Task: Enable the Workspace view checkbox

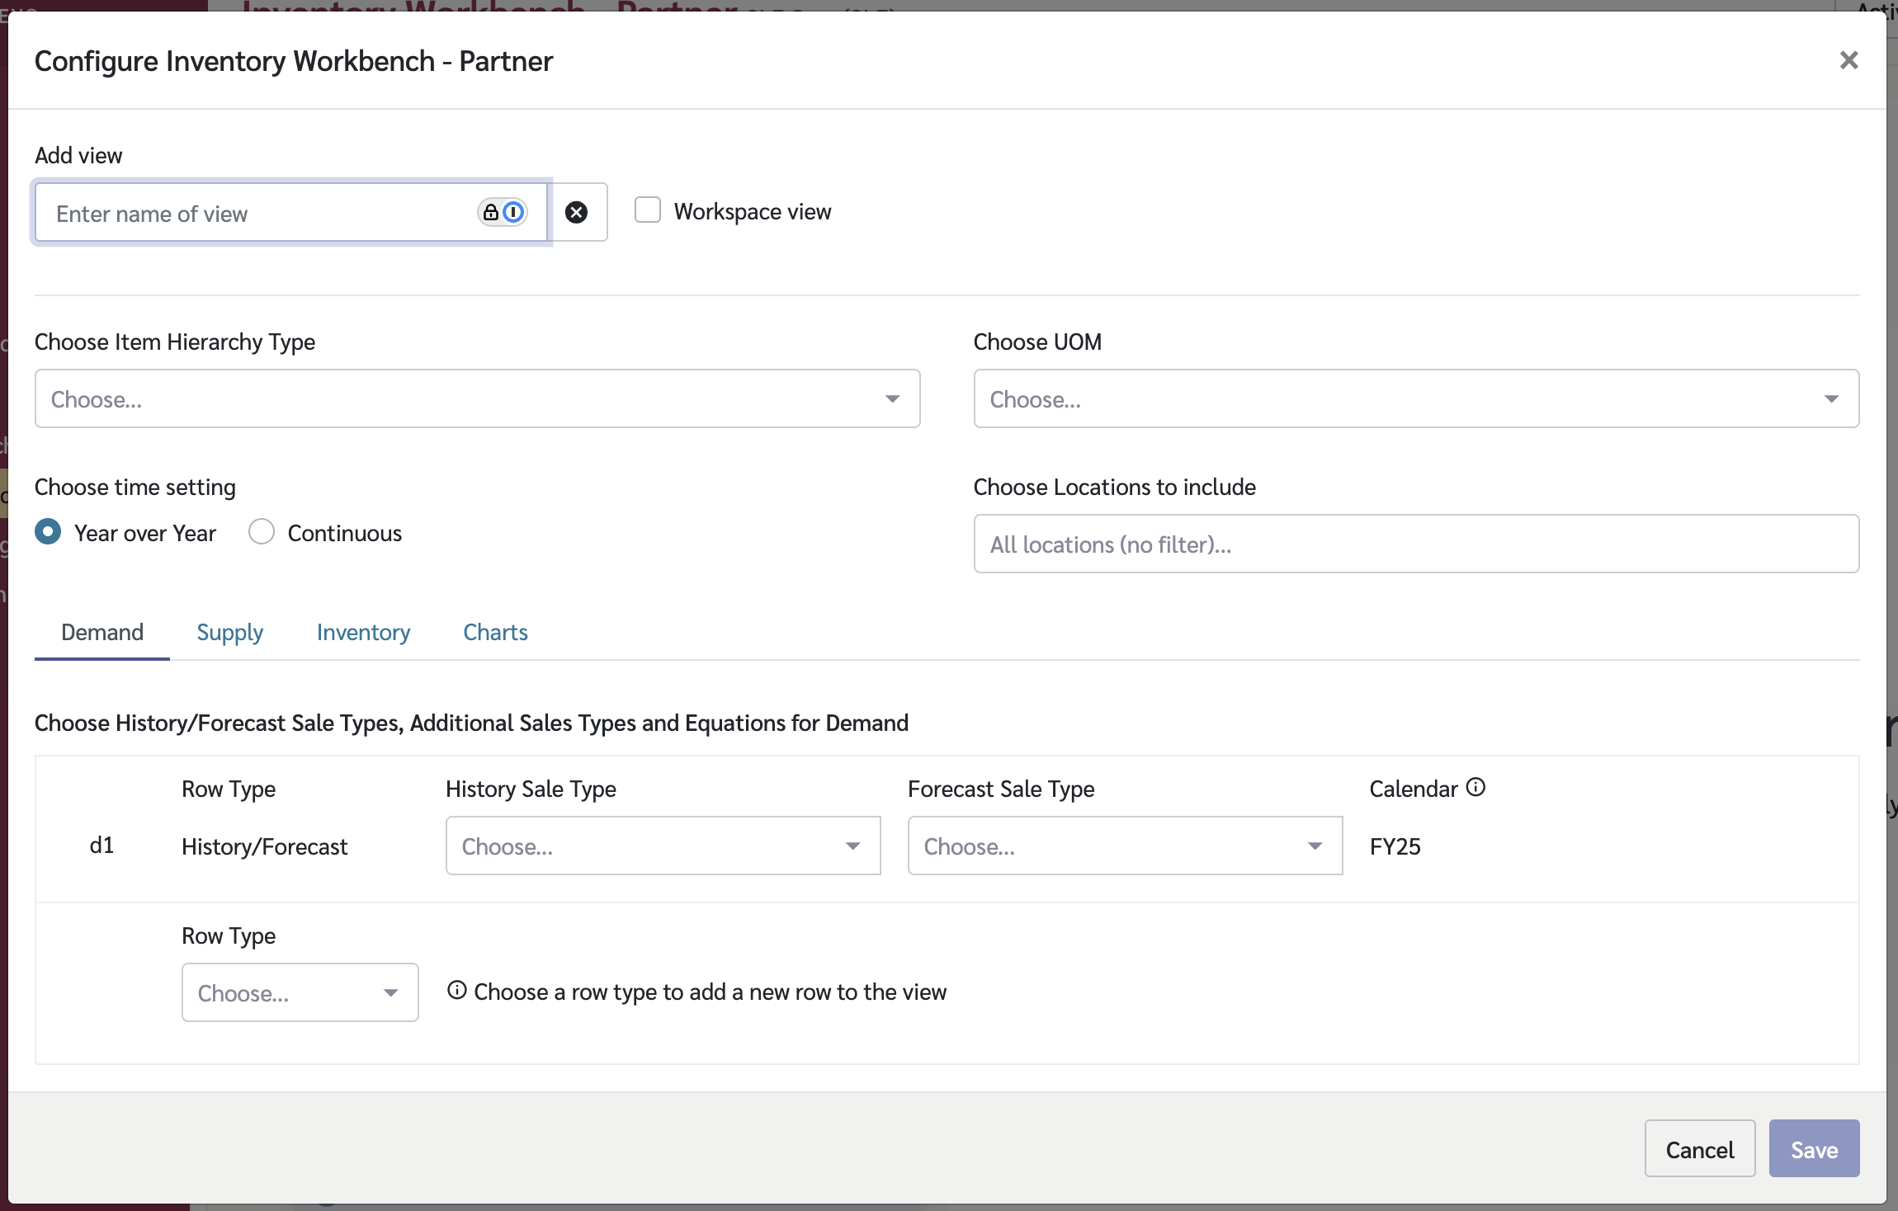Action: (x=648, y=210)
